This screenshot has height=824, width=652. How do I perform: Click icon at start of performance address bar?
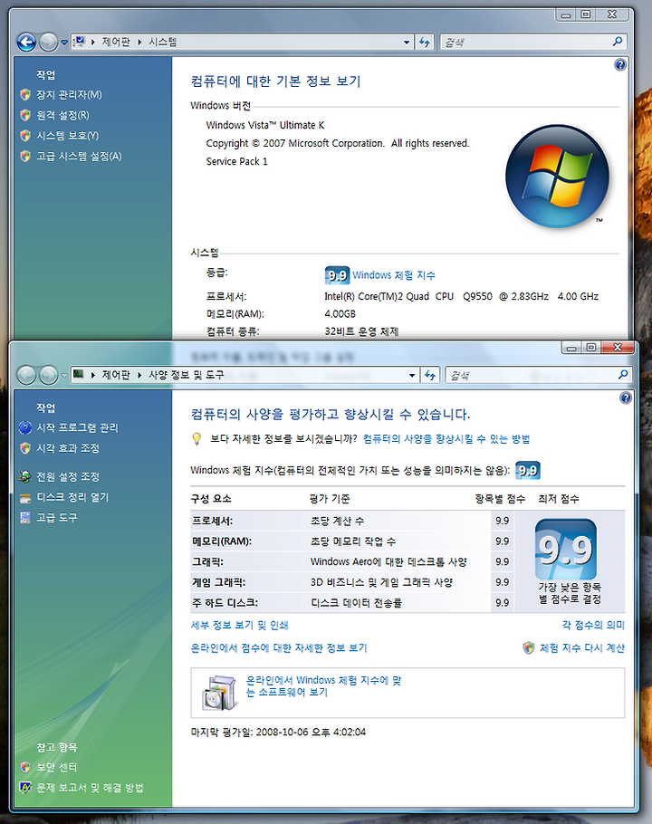click(79, 374)
